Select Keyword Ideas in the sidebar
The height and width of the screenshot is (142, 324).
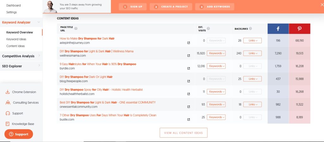pyautogui.click(x=16, y=39)
